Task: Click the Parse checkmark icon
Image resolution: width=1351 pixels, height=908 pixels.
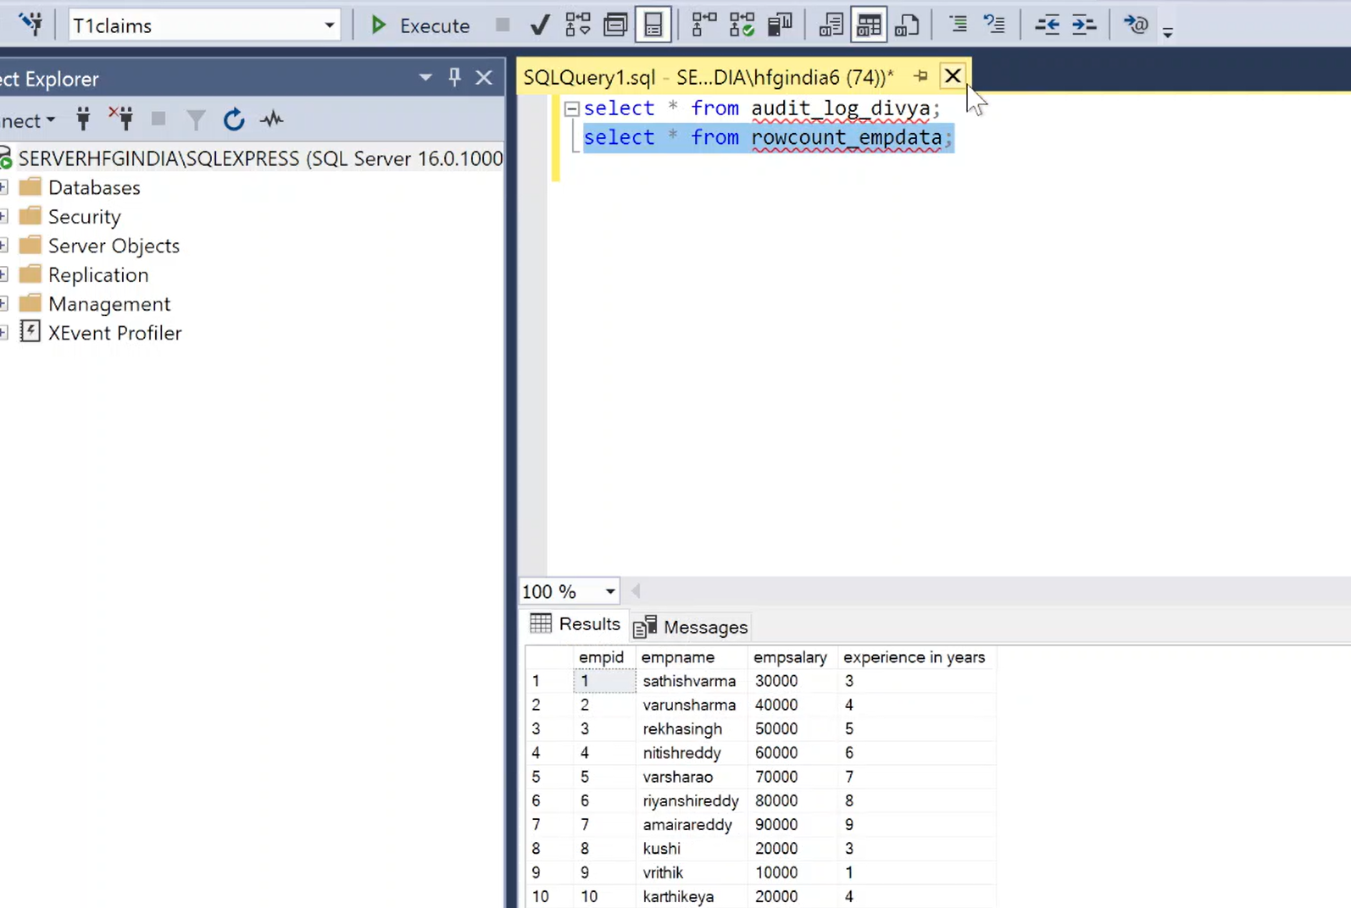Action: coord(539,25)
